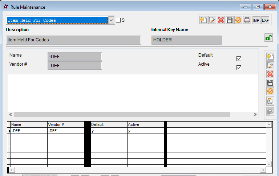Click the edit rule pencil icon in top toolbar
The width and height of the screenshot is (279, 176).
pos(212,20)
